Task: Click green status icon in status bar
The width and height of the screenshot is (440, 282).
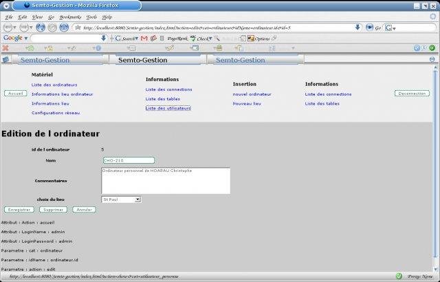Action: pyautogui.click(x=399, y=276)
